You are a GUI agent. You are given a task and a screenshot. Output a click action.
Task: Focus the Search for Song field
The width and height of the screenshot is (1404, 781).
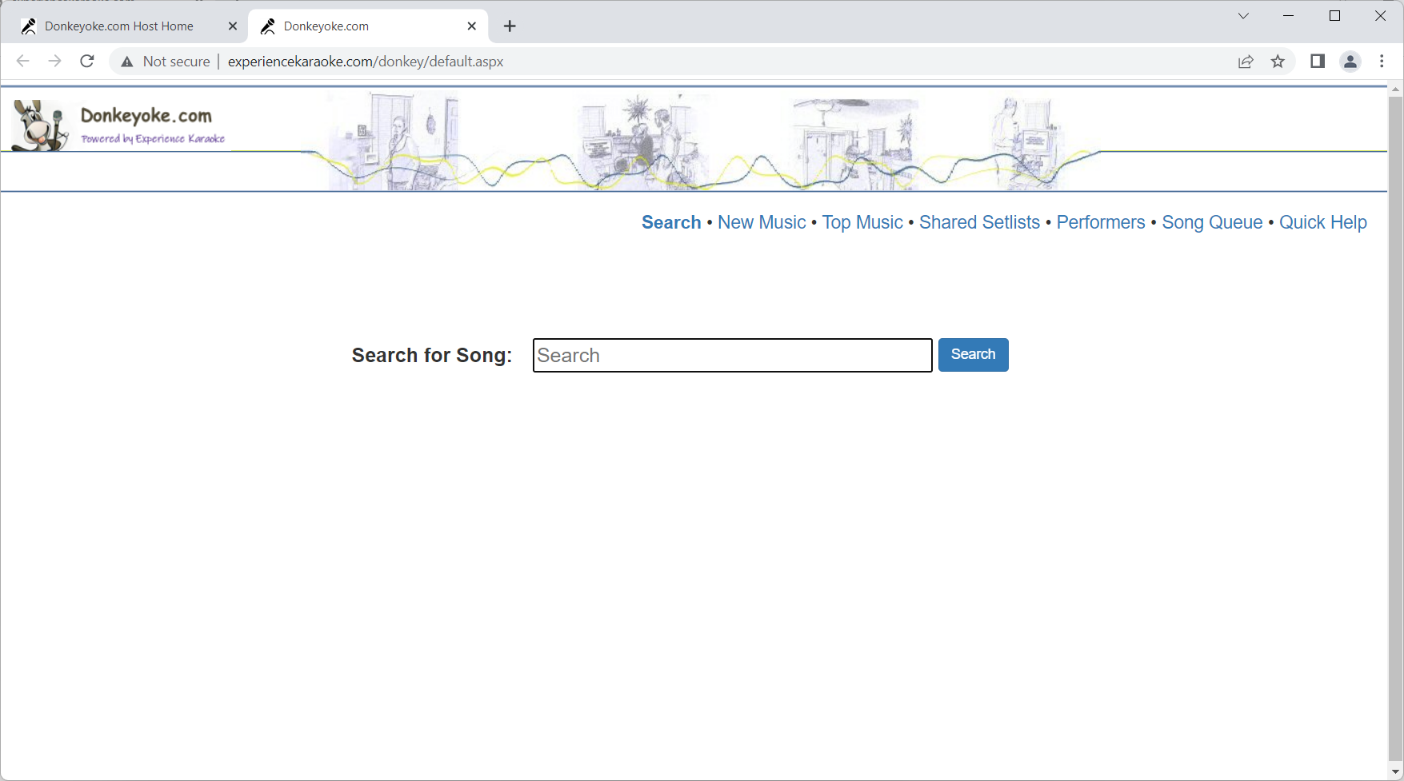pyautogui.click(x=732, y=356)
